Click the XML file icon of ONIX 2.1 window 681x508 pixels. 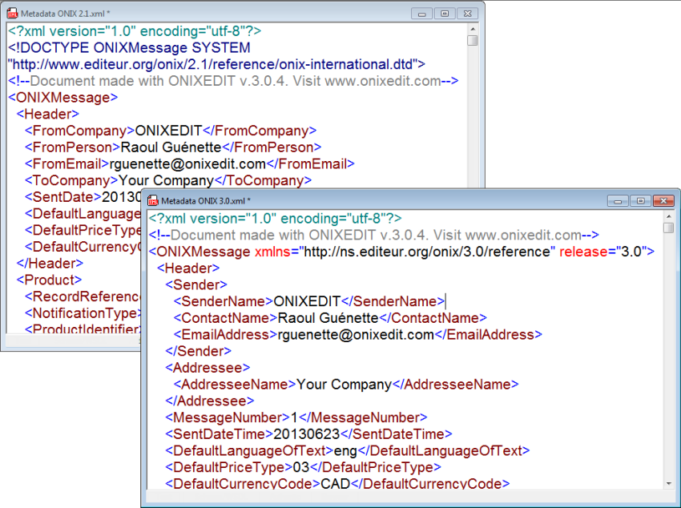click(13, 14)
